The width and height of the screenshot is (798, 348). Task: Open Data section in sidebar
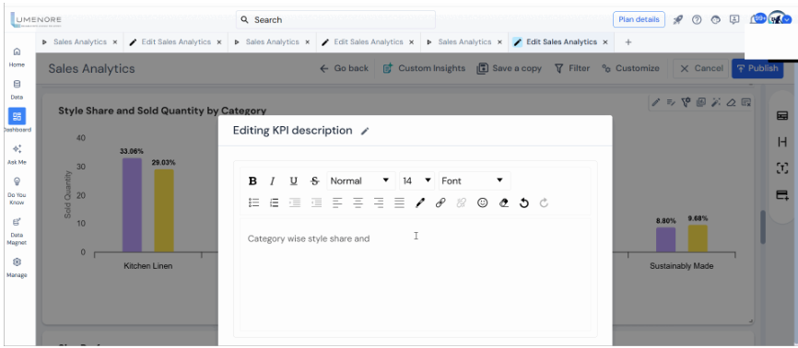(17, 89)
